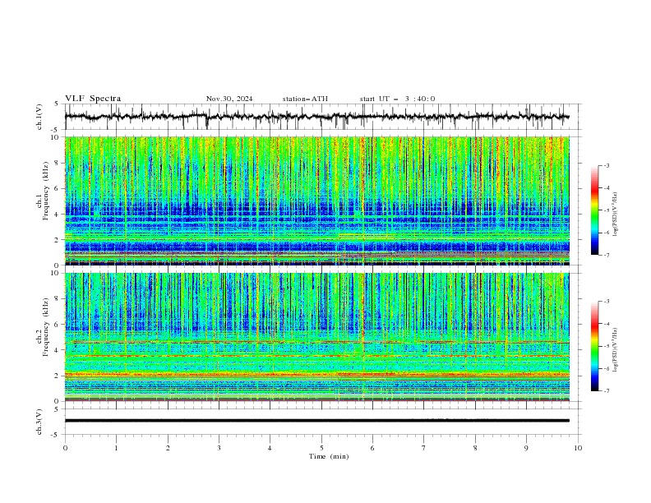Click the ch.1 frequency spectrogram panel
Viewport: 651px width, 503px height.
click(317, 201)
